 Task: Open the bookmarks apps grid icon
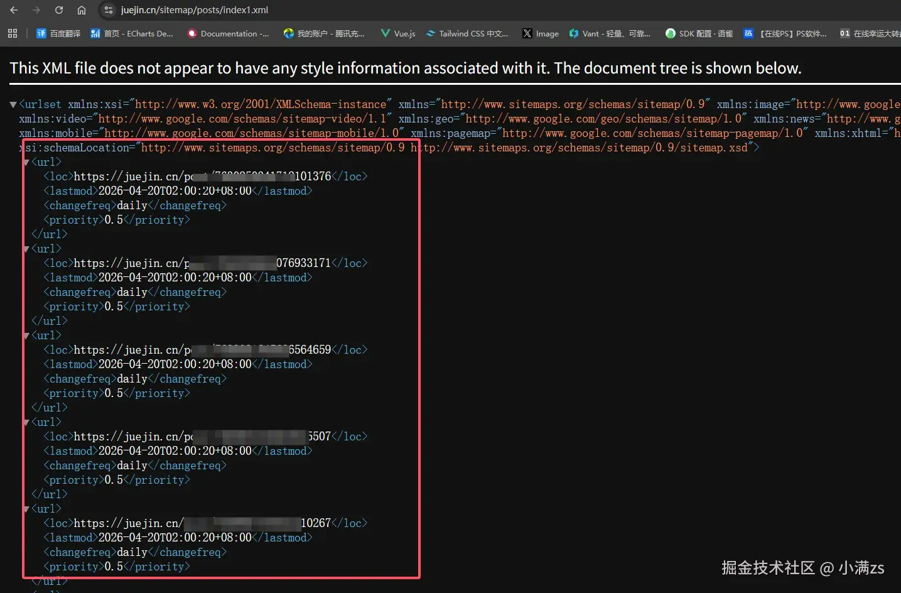pos(13,33)
